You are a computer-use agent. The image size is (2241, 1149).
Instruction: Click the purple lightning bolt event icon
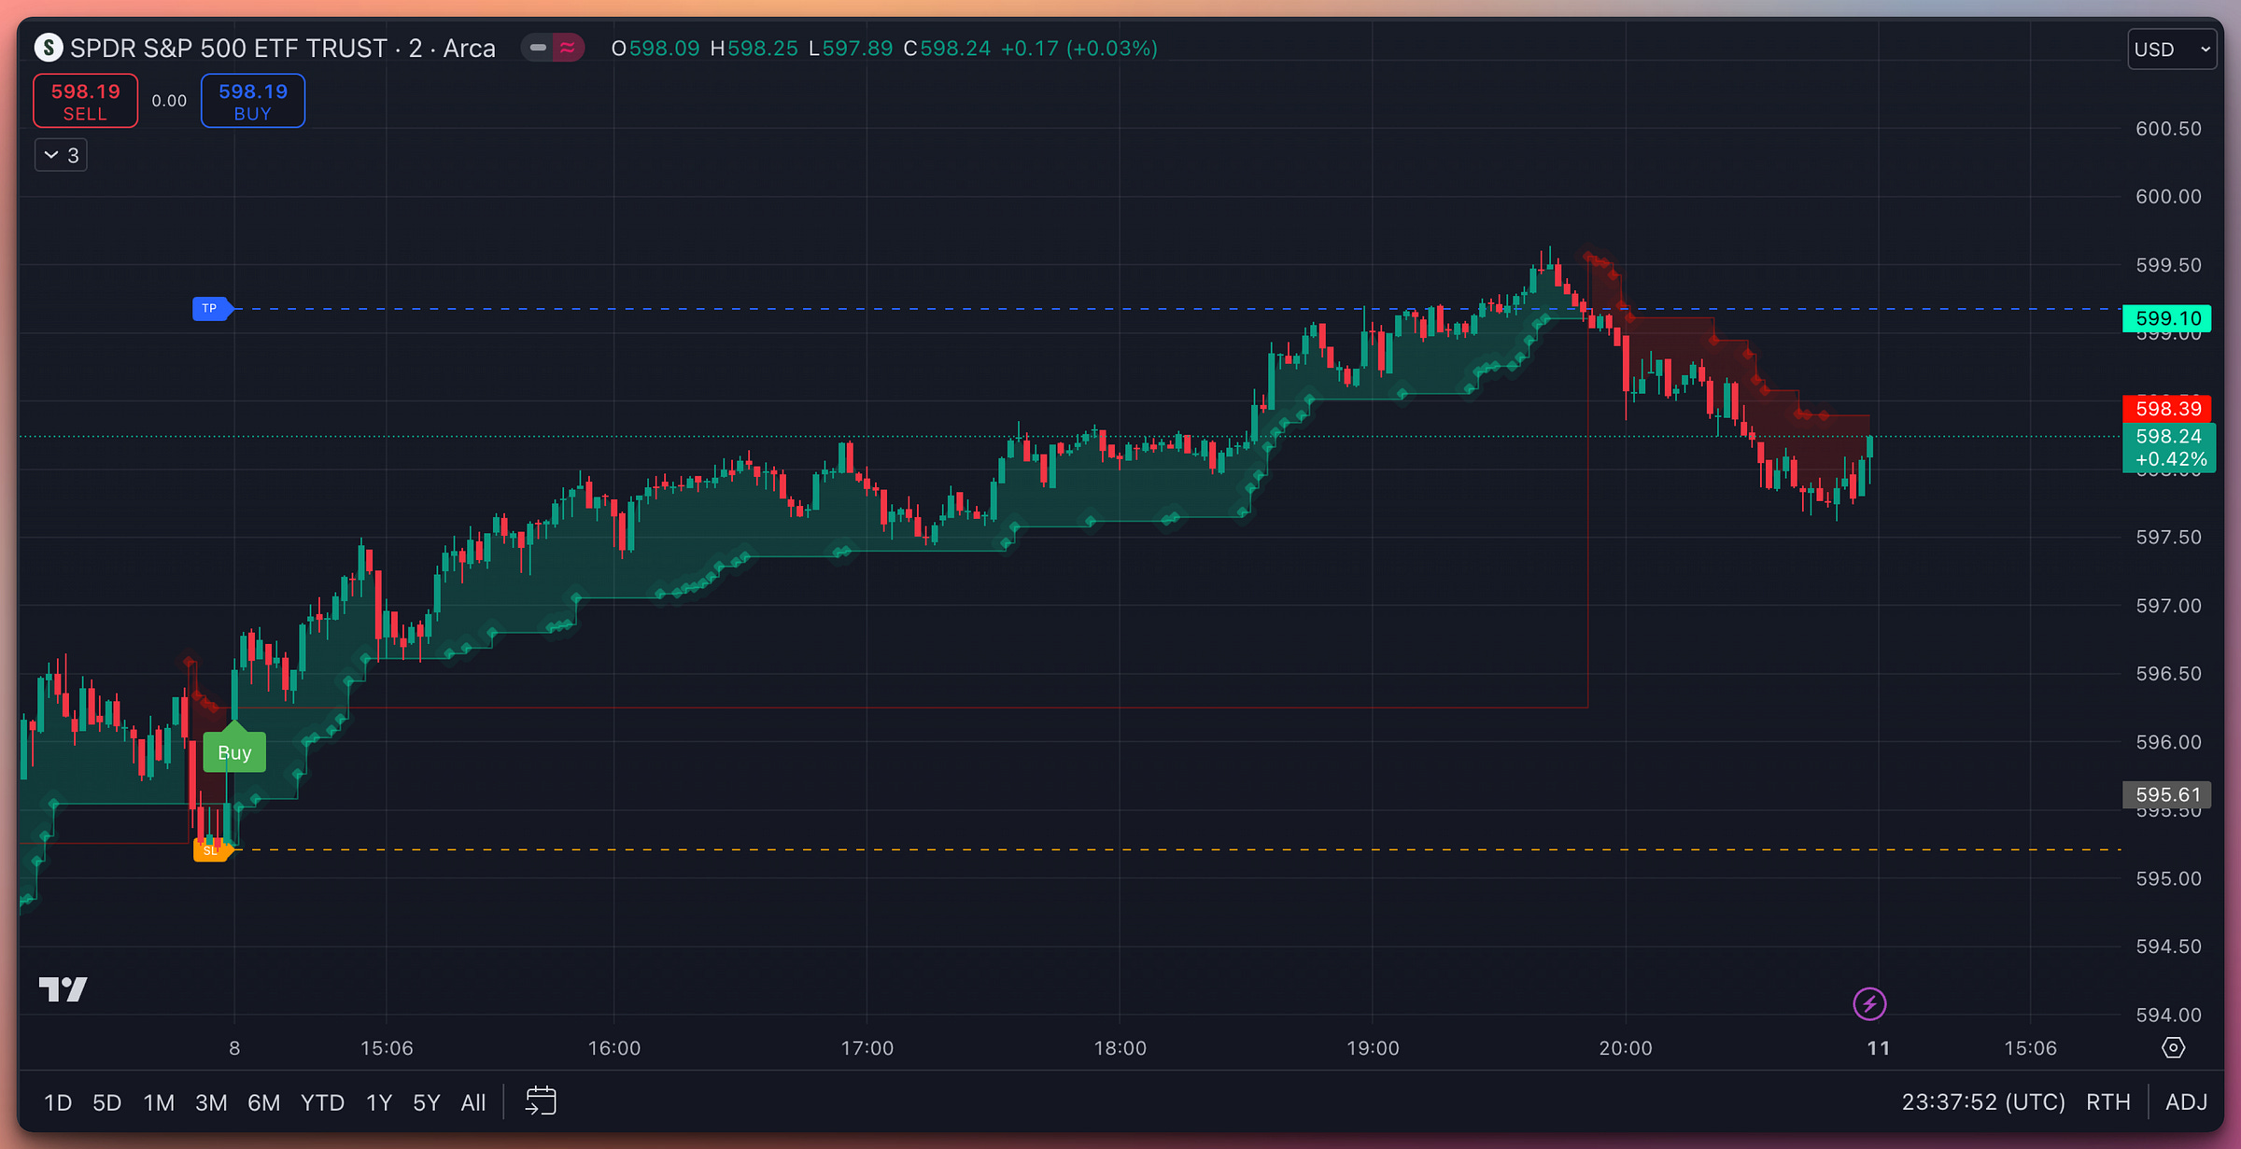1869,1004
